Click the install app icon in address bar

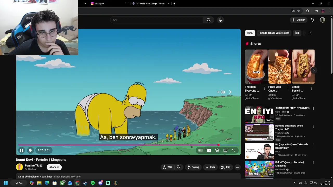point(293,11)
